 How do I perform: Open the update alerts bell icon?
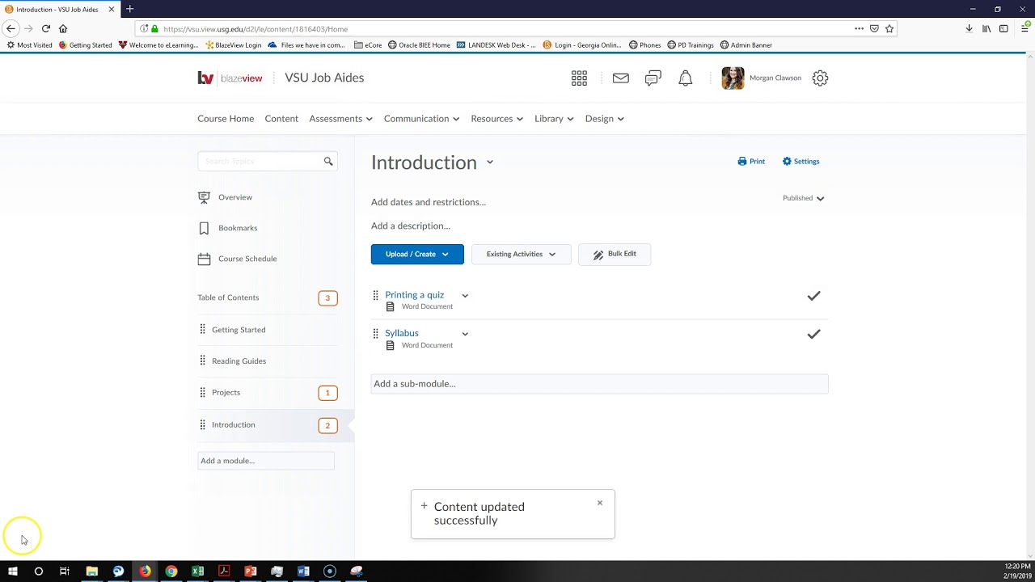(686, 78)
